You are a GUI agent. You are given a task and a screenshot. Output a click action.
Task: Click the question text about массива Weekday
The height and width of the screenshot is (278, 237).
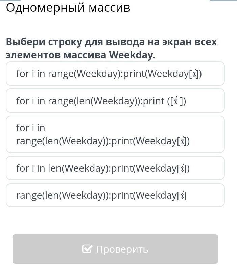111,48
